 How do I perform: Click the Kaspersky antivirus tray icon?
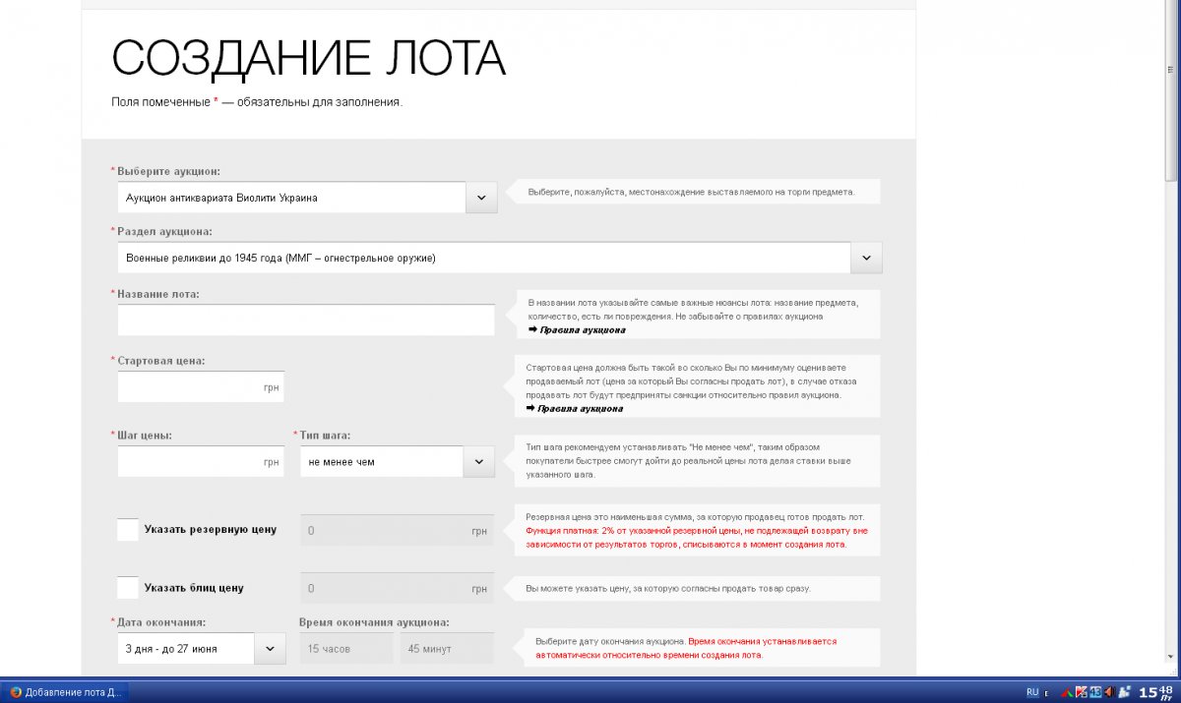(1081, 692)
